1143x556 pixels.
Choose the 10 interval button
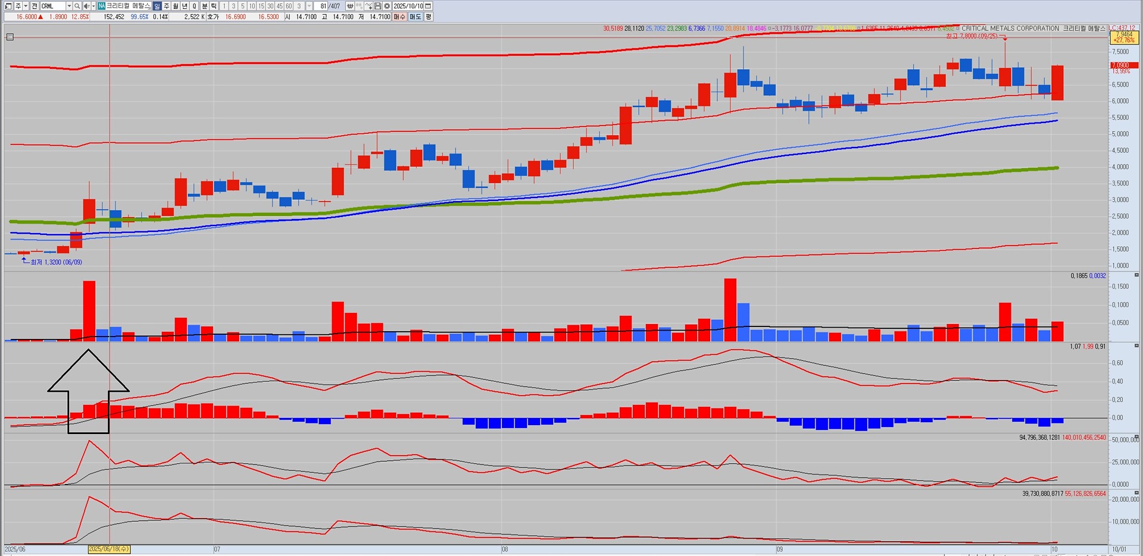click(252, 6)
